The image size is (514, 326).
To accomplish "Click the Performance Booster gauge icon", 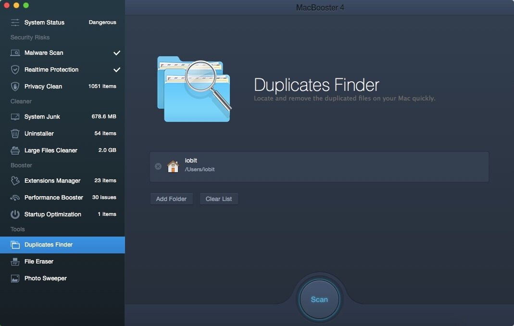I will [15, 198].
